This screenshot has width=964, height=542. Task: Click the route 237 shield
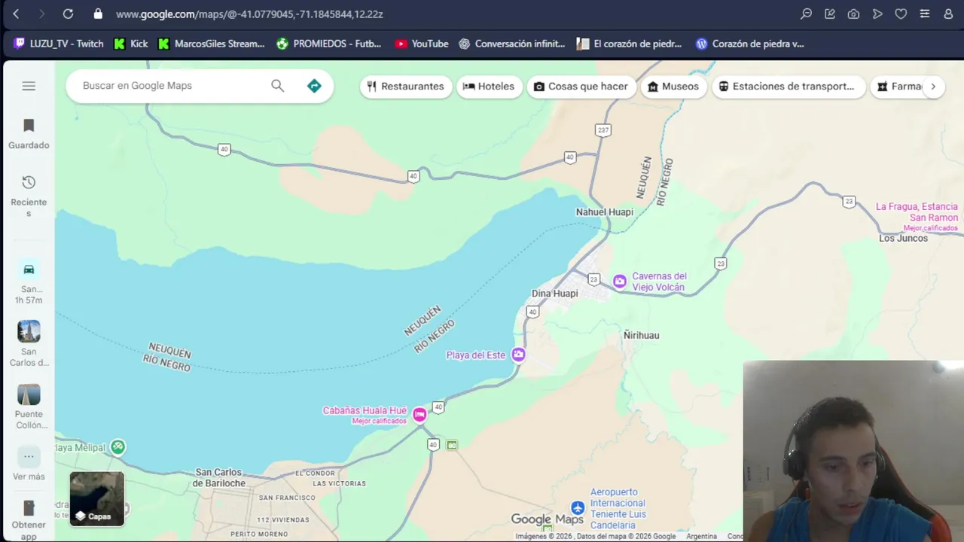click(602, 130)
